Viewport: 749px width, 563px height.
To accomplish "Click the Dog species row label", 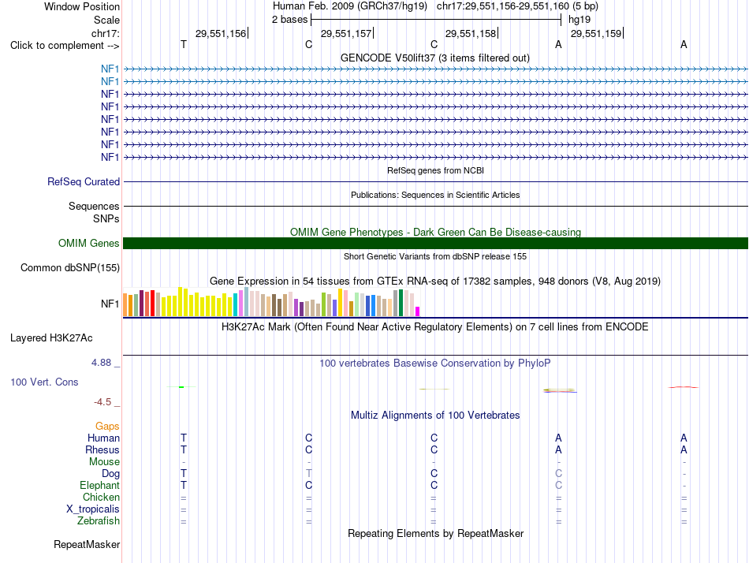I will pos(110,474).
